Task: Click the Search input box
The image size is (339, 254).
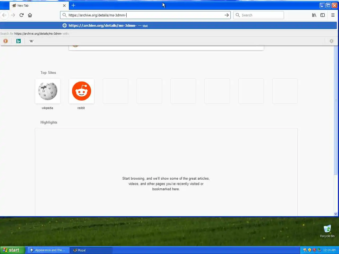Action: [x=258, y=15]
